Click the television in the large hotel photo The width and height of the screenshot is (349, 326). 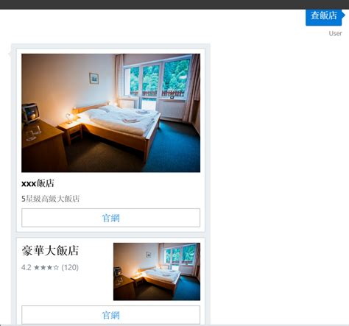(30, 113)
